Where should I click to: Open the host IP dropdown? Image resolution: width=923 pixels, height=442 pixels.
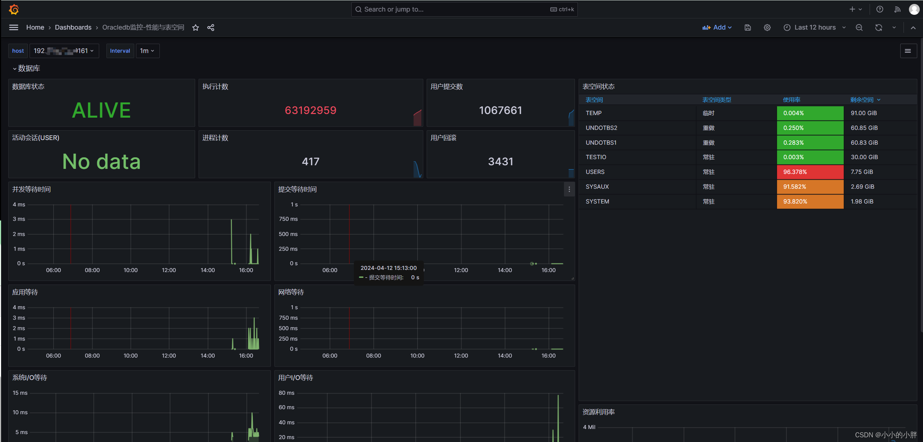tap(64, 51)
